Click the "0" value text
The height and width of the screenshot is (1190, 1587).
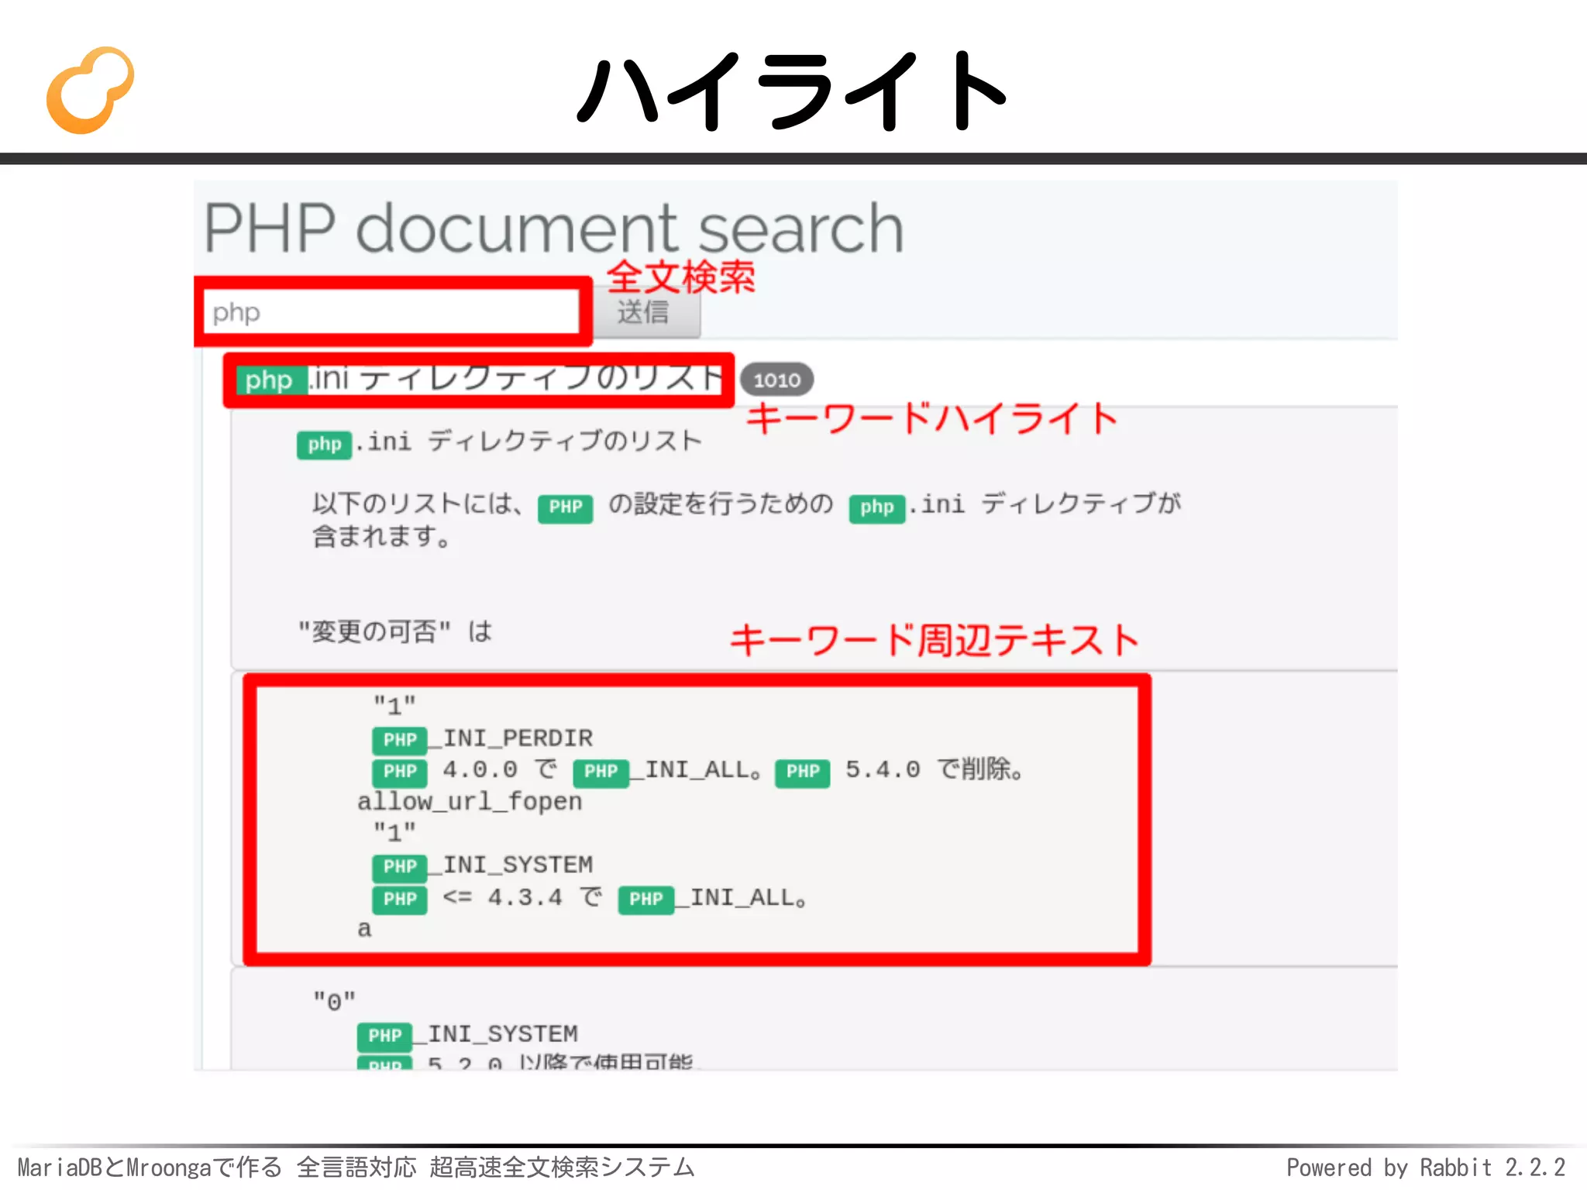(335, 1002)
